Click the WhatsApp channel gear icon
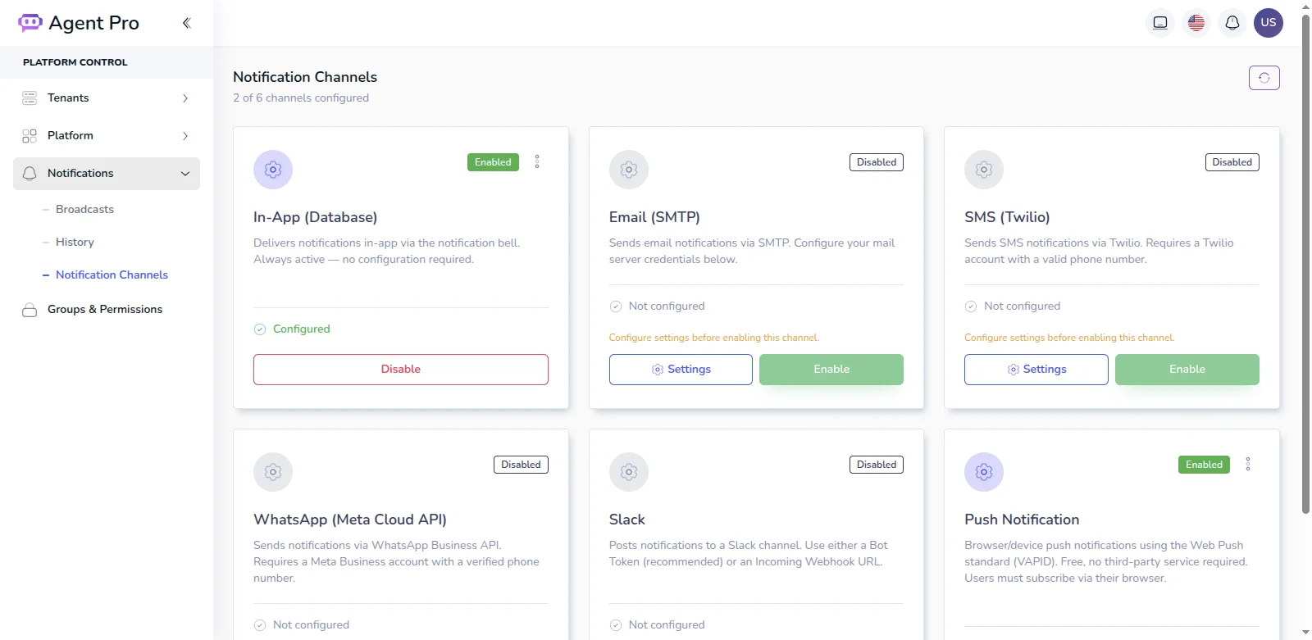1312x640 pixels. 273,472
